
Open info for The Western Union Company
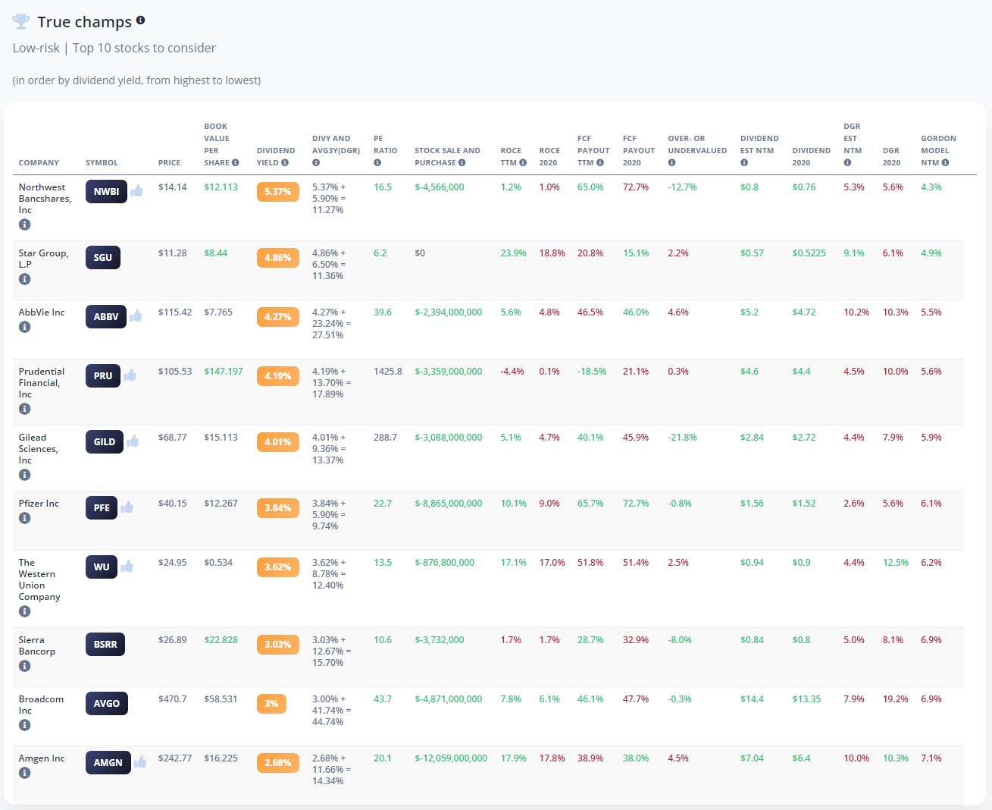(25, 611)
